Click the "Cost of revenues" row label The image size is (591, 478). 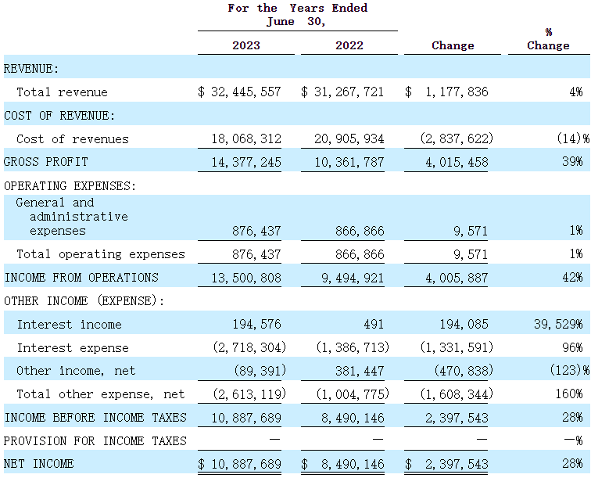(72, 139)
